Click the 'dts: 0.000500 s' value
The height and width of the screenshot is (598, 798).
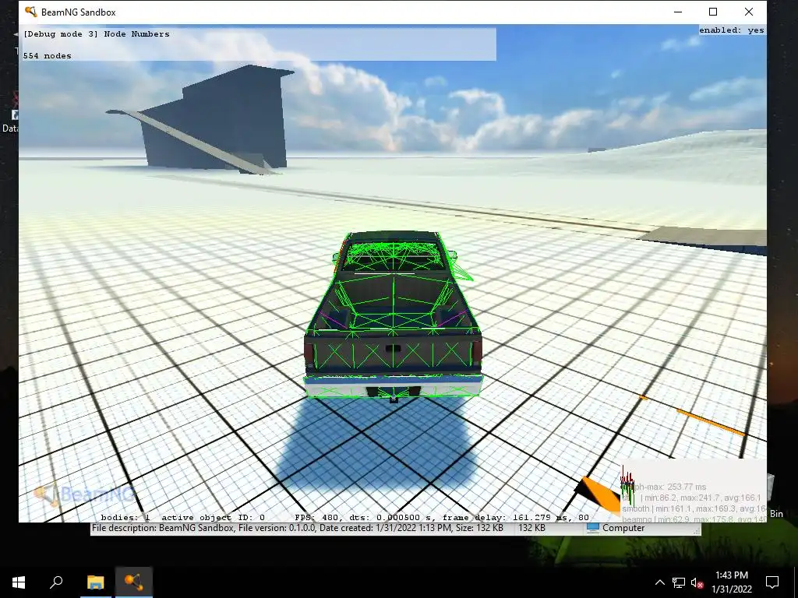(391, 518)
